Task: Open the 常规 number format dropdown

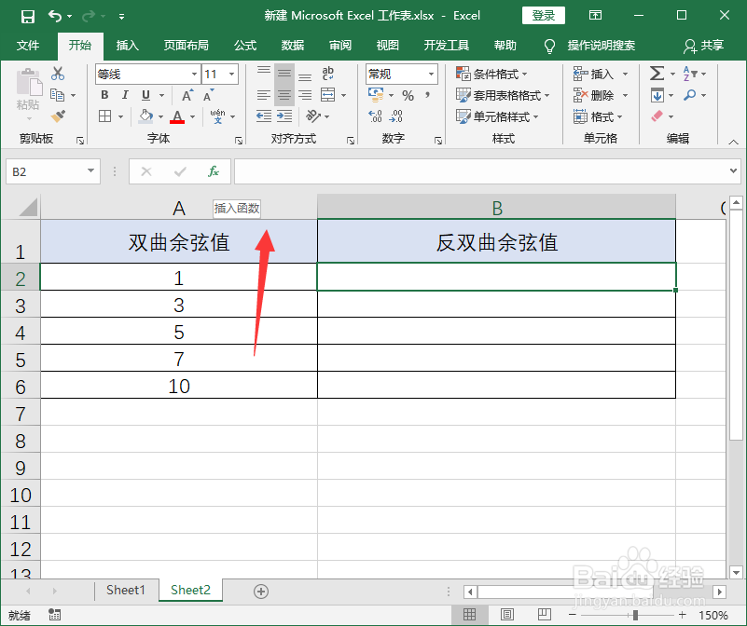Action: 430,73
